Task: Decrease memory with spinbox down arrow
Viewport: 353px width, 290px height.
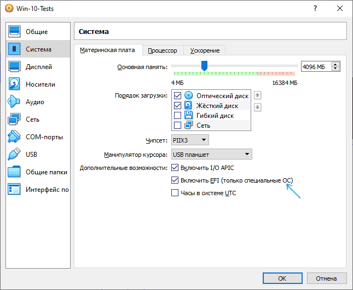Action: click(335, 69)
